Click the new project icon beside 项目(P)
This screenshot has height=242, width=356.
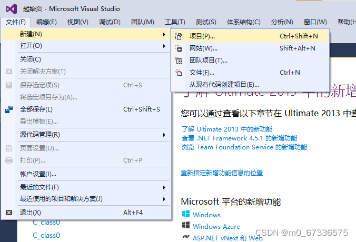179,36
